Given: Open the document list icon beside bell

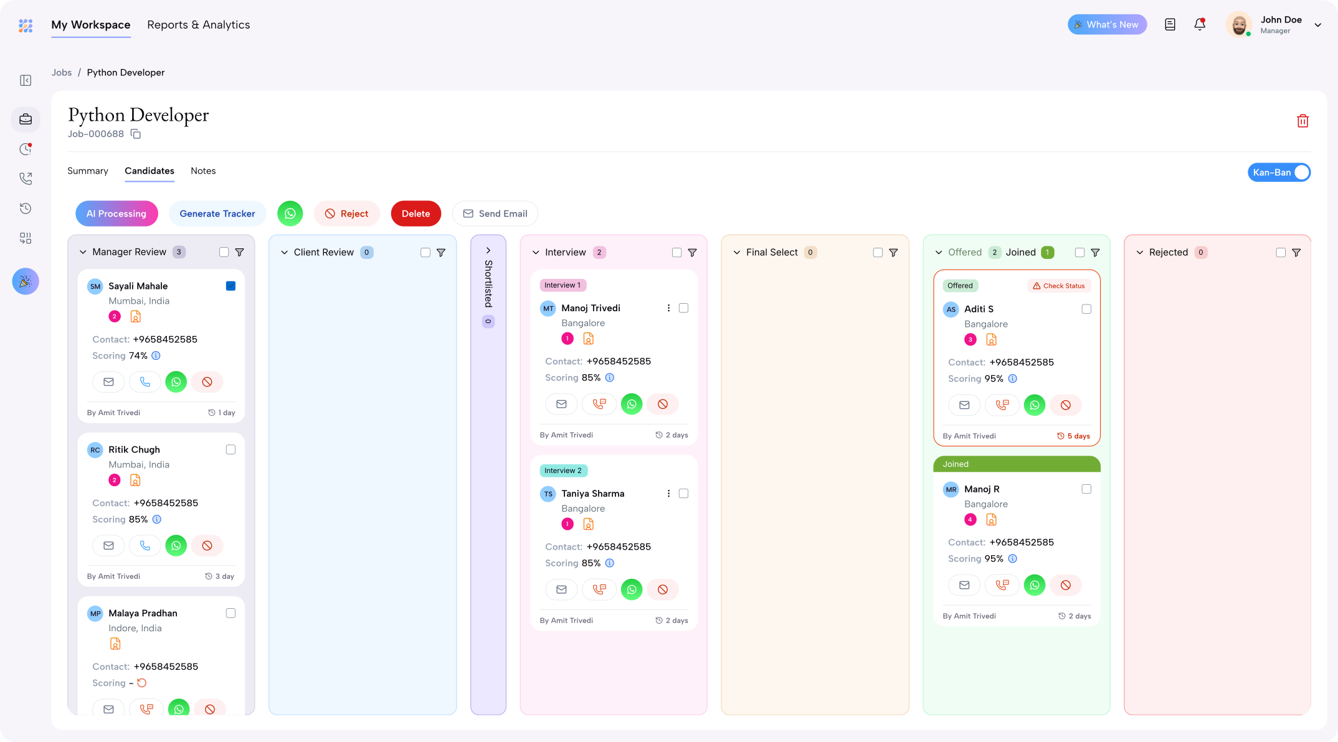Looking at the screenshot, I should [1170, 24].
